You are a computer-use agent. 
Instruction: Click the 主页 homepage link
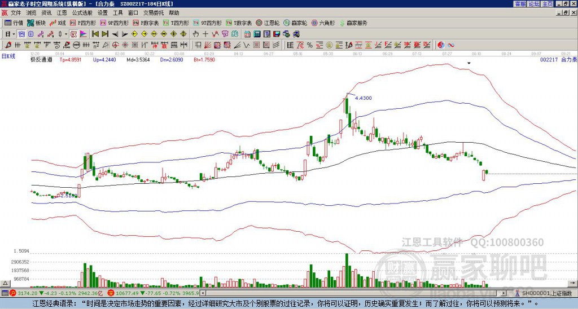point(547,4)
